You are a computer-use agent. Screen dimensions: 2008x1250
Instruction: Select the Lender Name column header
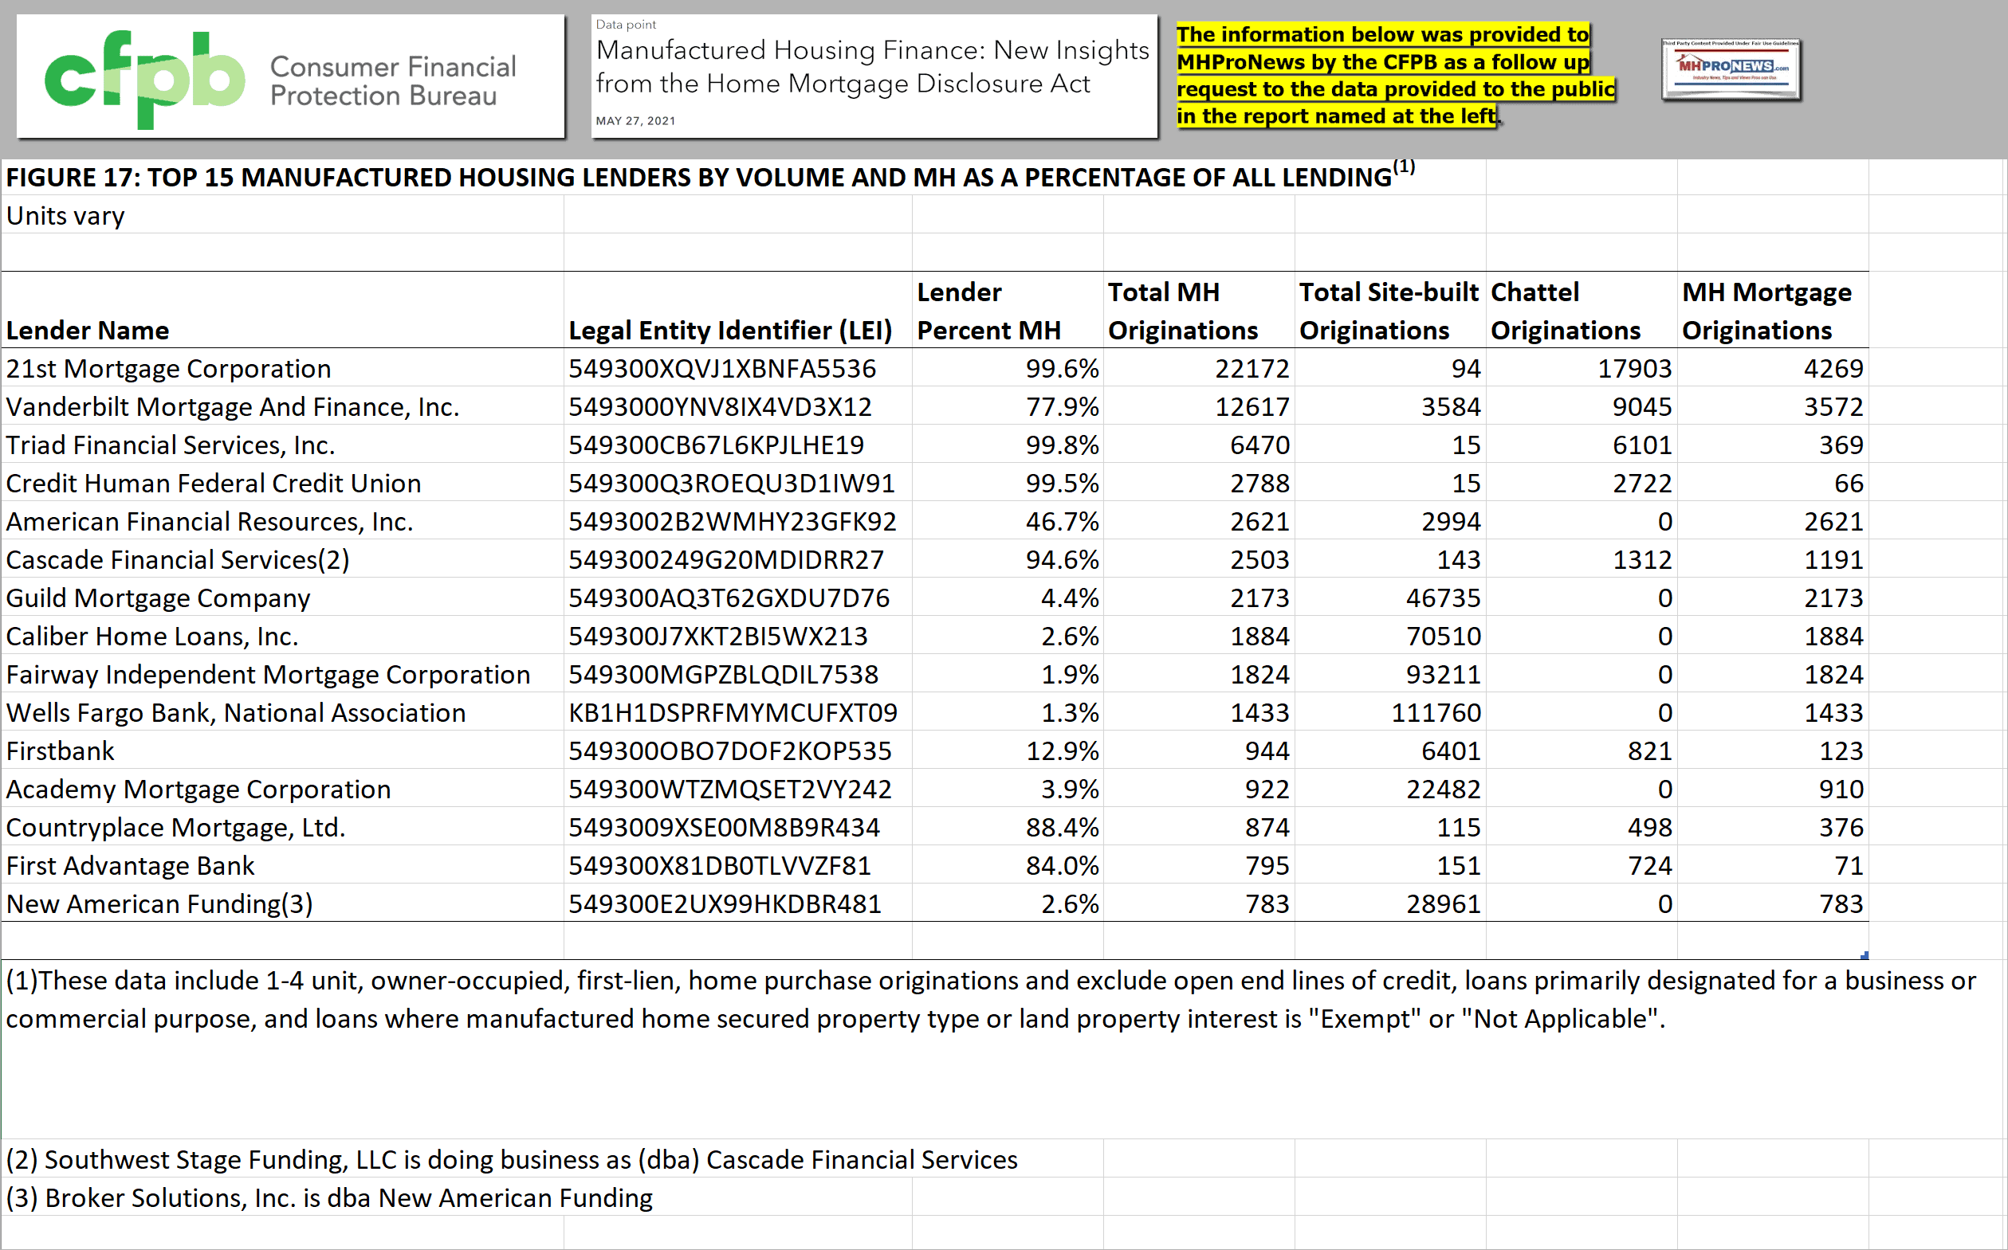point(88,330)
